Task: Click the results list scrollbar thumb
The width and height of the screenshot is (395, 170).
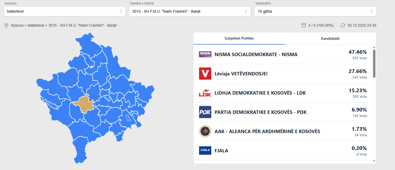Action: 374,63
